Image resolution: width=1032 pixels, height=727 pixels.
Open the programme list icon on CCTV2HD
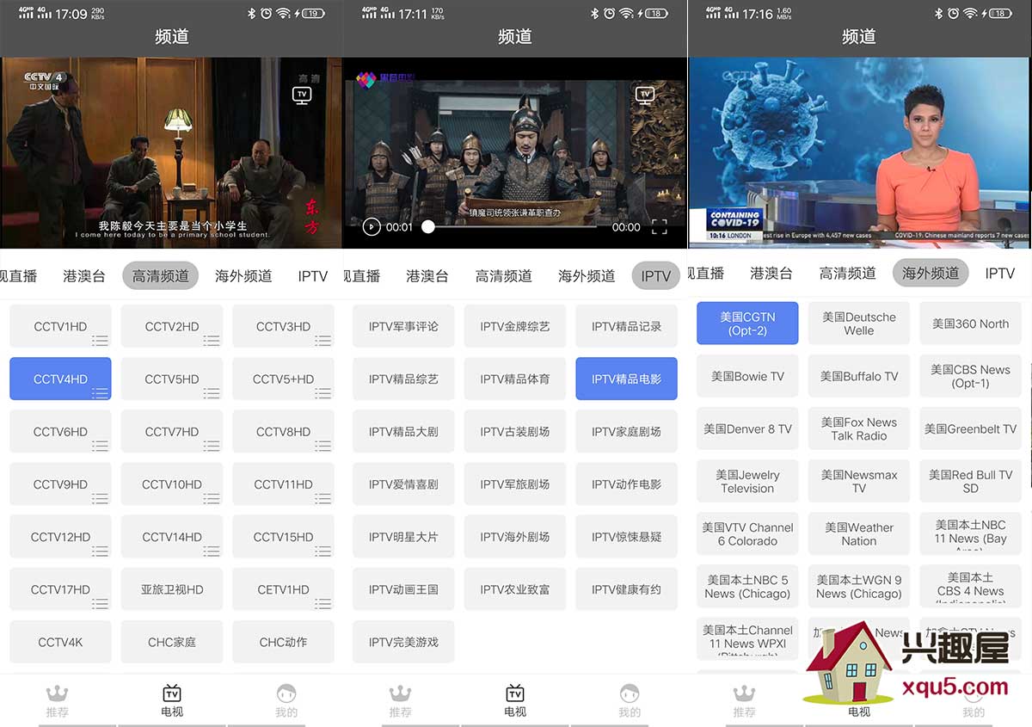click(x=212, y=341)
